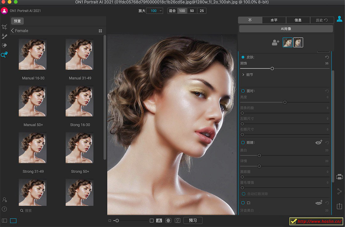Screen dimensions: 345x227
Task: Open the 历史 history tab
Action: tap(321, 20)
